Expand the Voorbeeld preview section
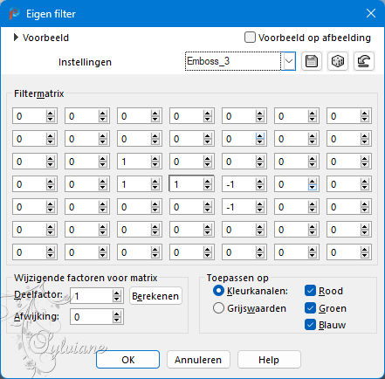Image resolution: width=385 pixels, height=379 pixels. [17, 38]
